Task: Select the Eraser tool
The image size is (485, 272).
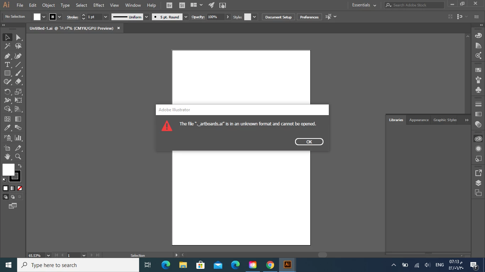Action: [x=18, y=81]
